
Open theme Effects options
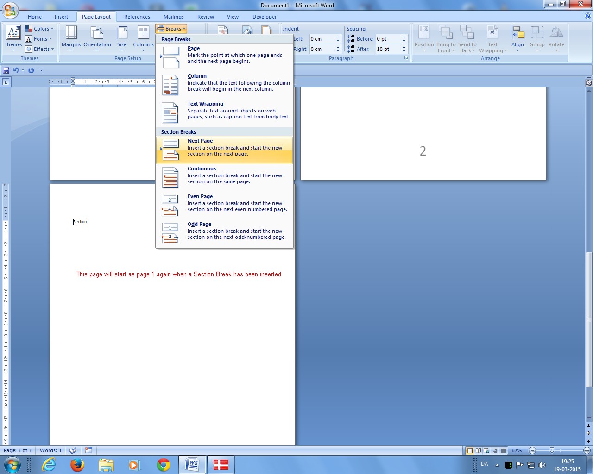pyautogui.click(x=40, y=49)
